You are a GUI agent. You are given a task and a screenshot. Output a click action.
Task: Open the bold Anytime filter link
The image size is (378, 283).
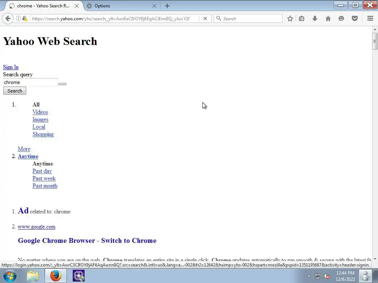[28, 156]
